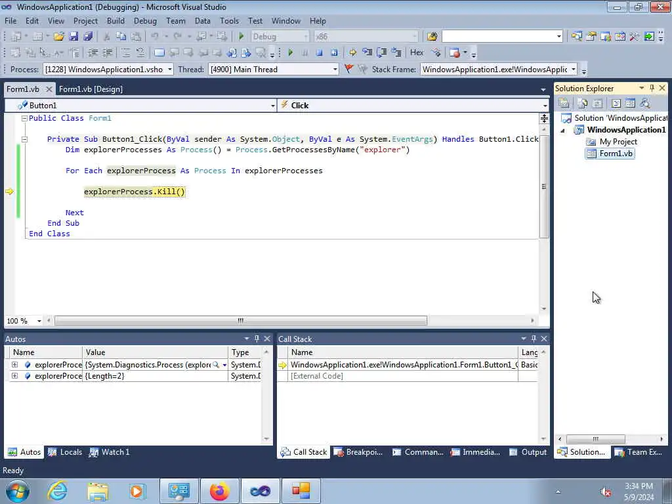The width and height of the screenshot is (672, 504).
Task: Click the Copy toolbar icon
Action: 121,37
